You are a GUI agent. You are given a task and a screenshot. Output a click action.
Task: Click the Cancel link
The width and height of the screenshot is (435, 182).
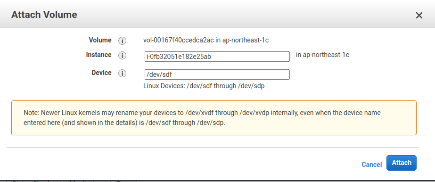click(x=371, y=165)
